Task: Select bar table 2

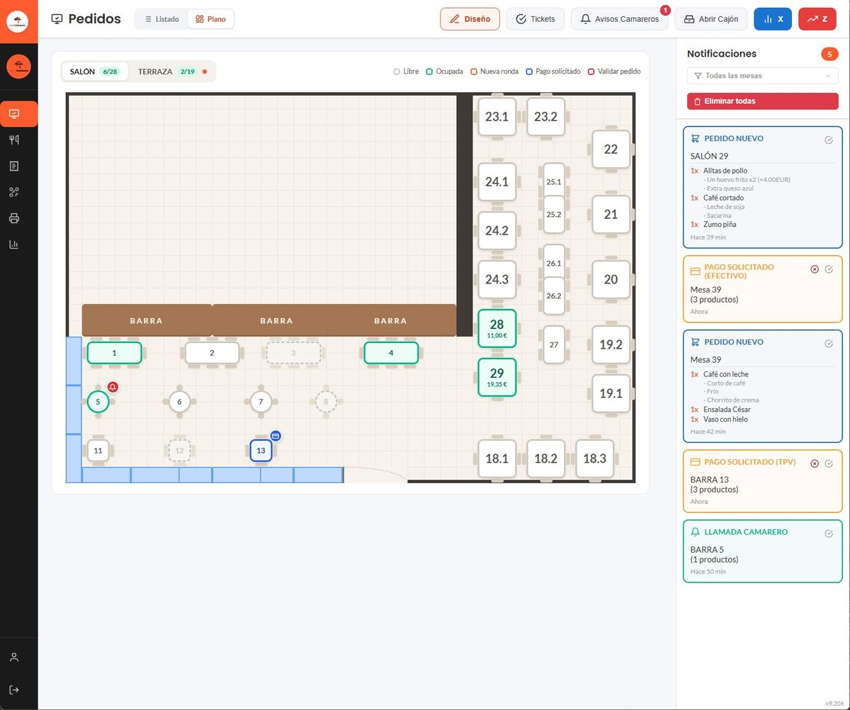Action: pos(212,353)
